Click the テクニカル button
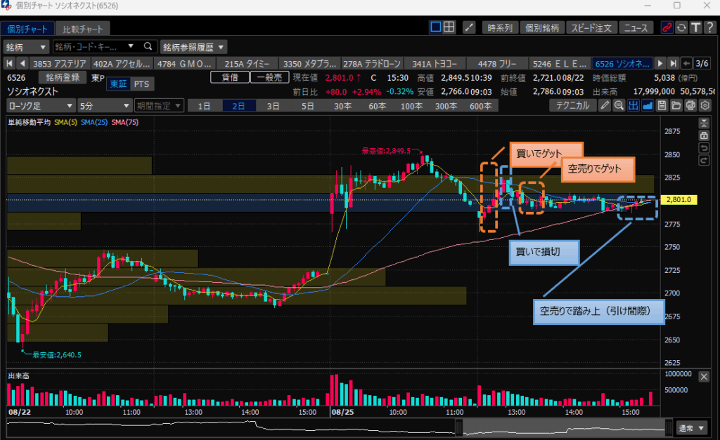The width and height of the screenshot is (720, 440). point(572,106)
